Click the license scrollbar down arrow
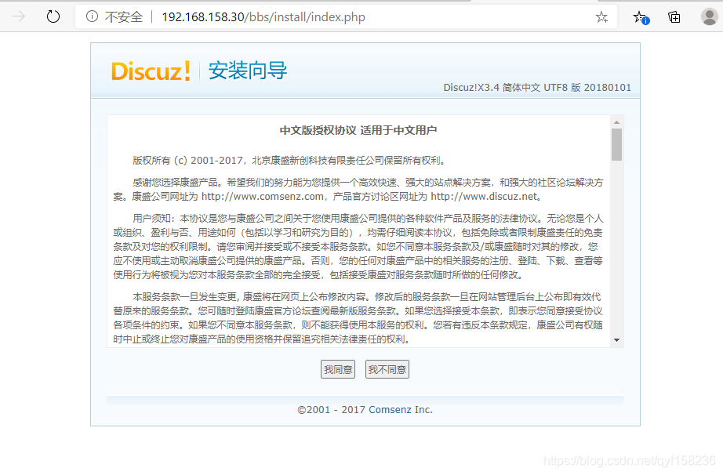Screen dimensions: 723x475 click(x=616, y=340)
